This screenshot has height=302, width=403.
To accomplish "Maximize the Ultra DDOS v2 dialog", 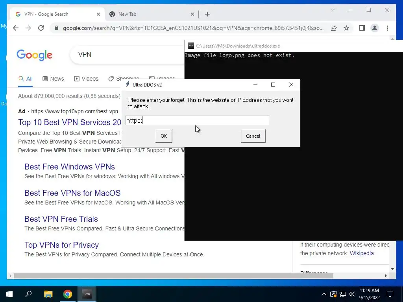I will click(x=273, y=85).
